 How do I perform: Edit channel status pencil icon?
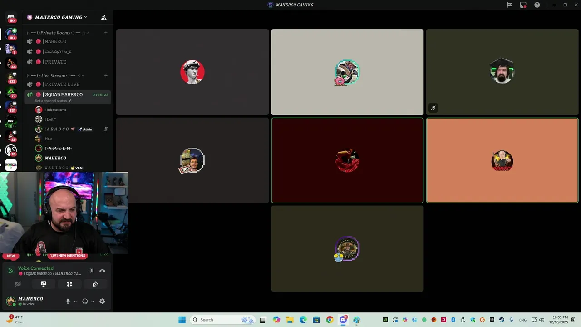[x=70, y=101]
